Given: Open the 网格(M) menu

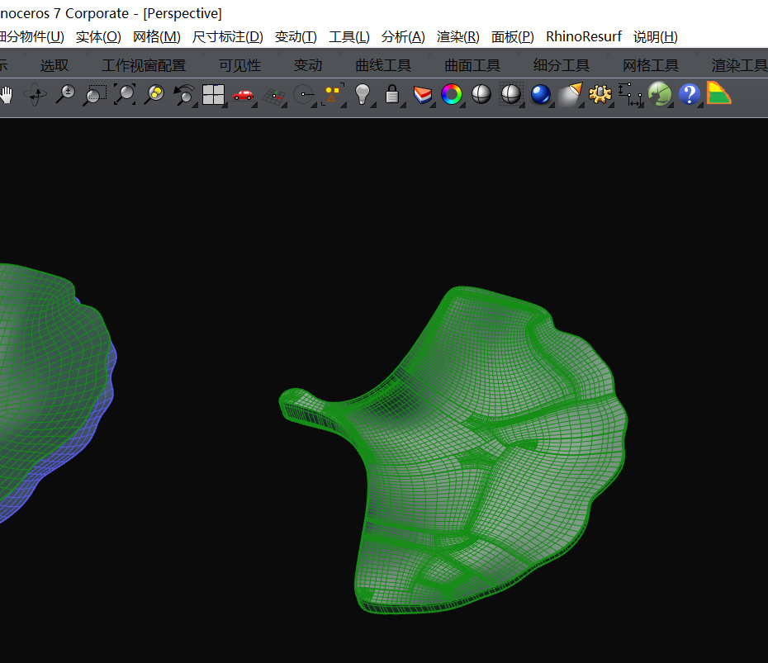Looking at the screenshot, I should (156, 36).
